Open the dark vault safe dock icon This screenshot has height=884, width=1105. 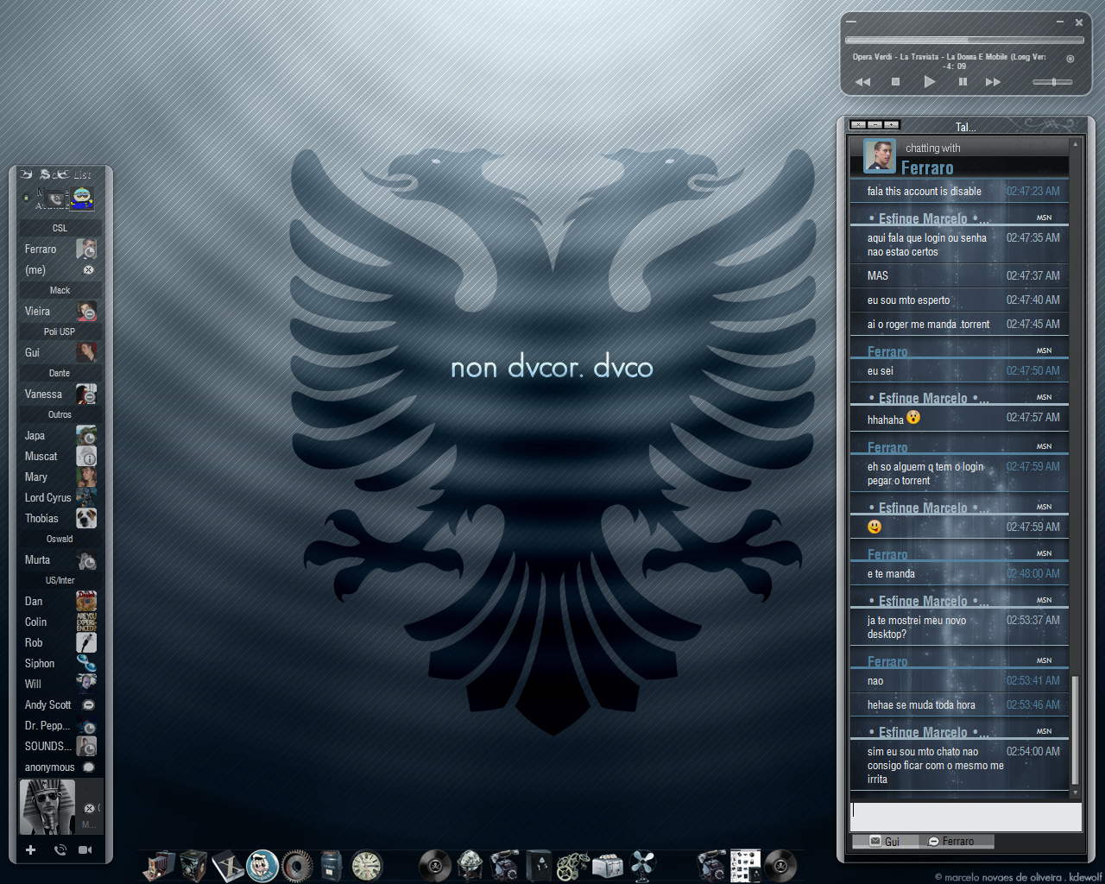(539, 865)
